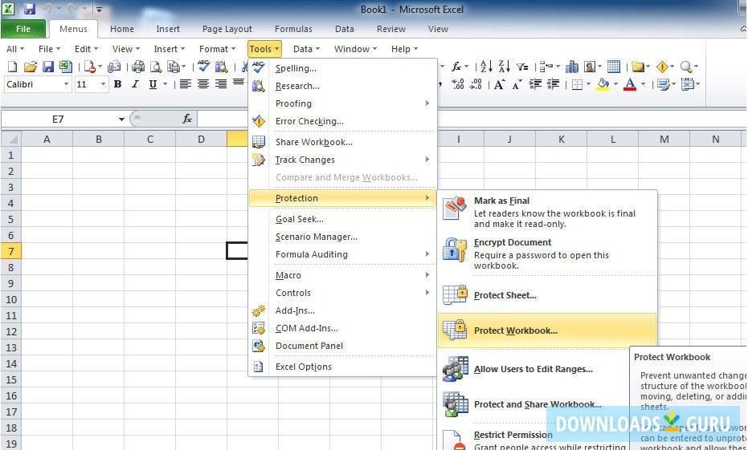Screen dimensions: 748x450
Task: Select Goal Seek from the Tools menu
Action: 299,219
